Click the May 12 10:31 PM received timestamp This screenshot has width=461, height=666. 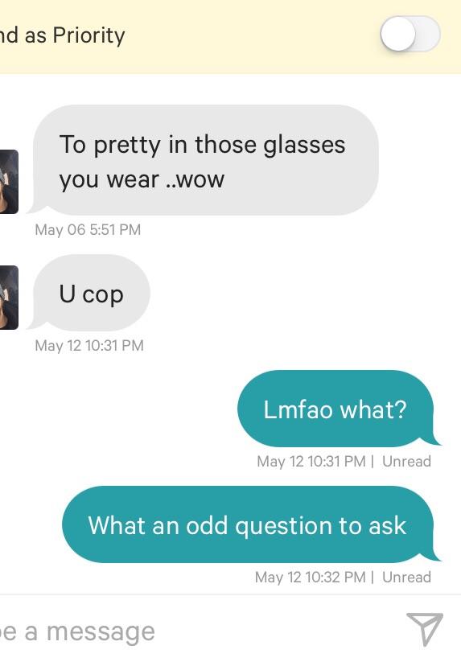coord(89,345)
